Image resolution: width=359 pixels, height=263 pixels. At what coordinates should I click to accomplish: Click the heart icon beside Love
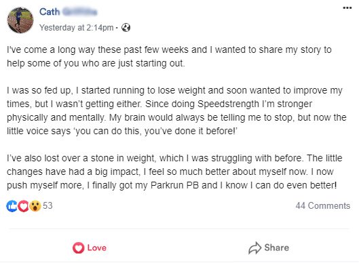click(x=78, y=248)
